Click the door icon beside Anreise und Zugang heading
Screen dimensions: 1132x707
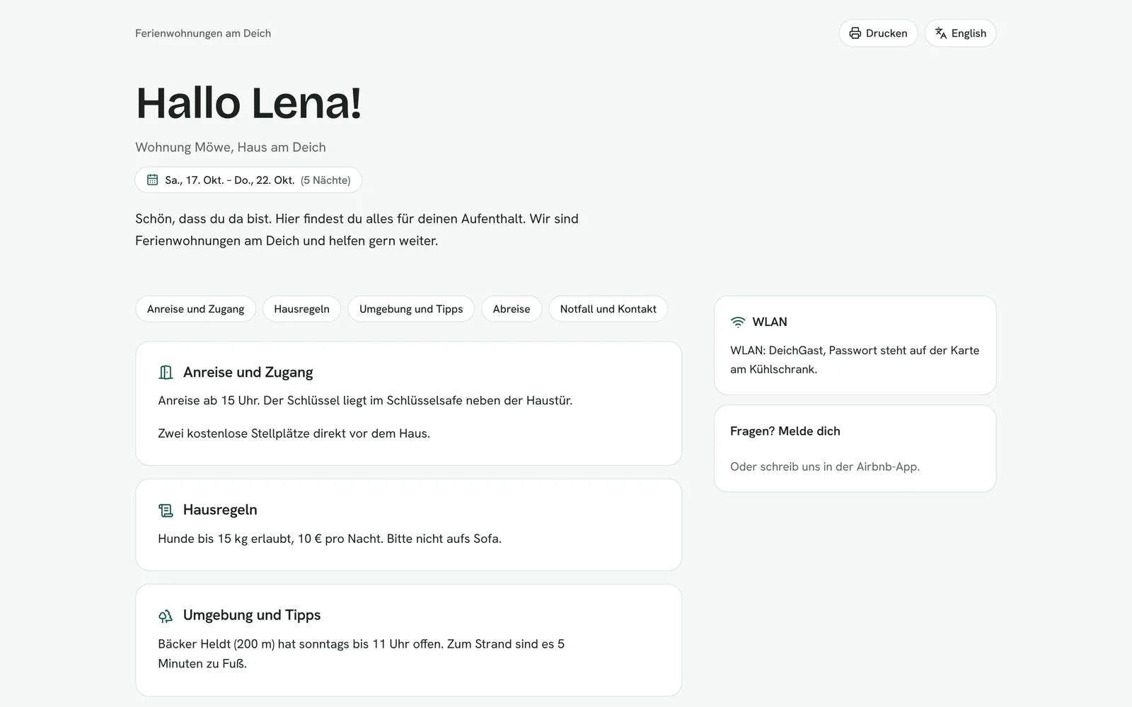point(166,373)
